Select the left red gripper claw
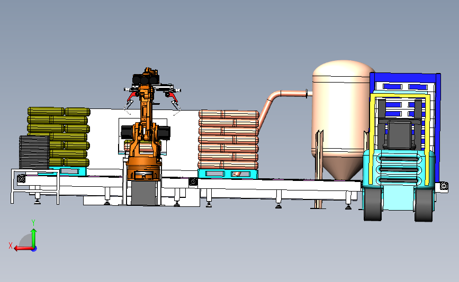This screenshot has width=459, height=282. pos(132,96)
